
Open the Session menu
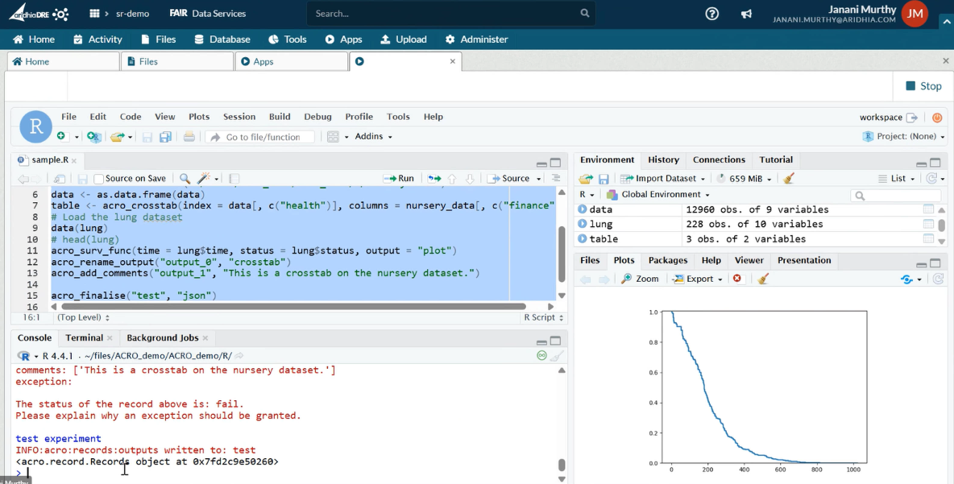pos(238,117)
